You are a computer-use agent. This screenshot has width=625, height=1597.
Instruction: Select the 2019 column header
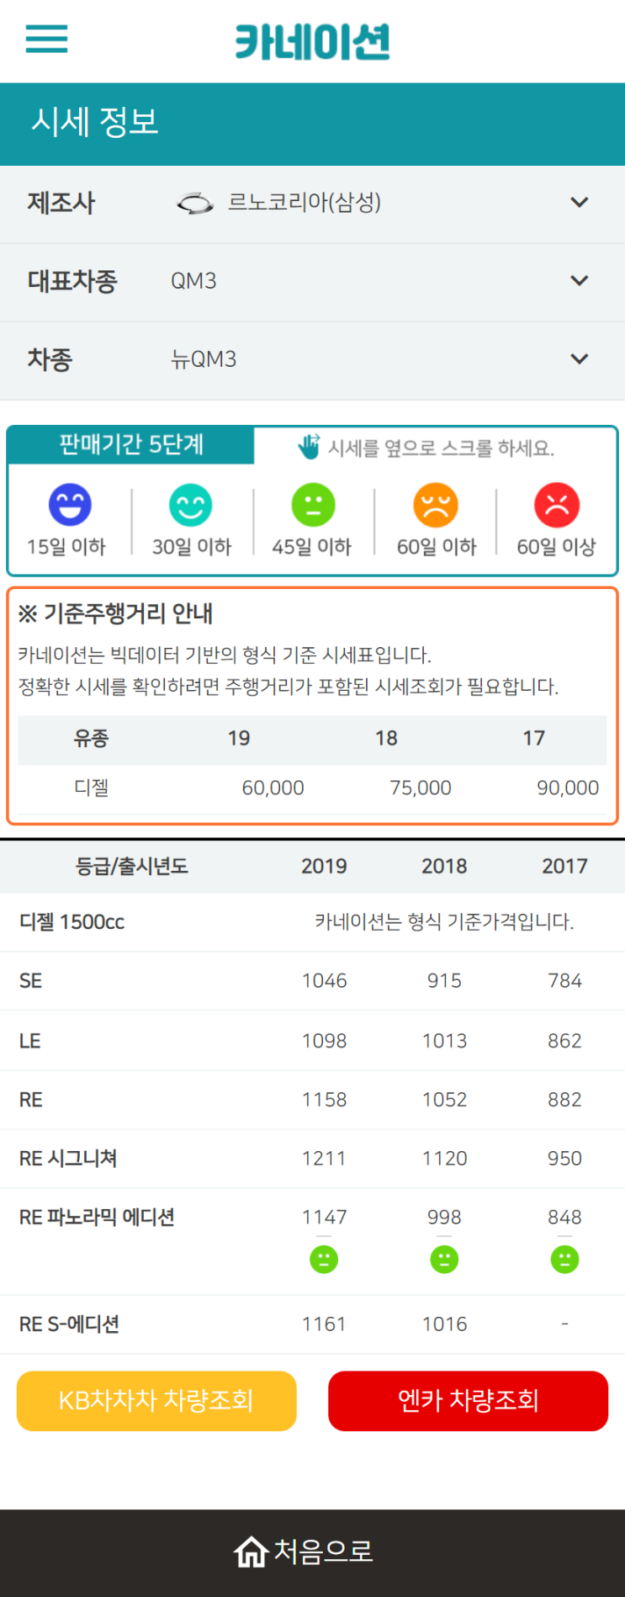pyautogui.click(x=324, y=866)
